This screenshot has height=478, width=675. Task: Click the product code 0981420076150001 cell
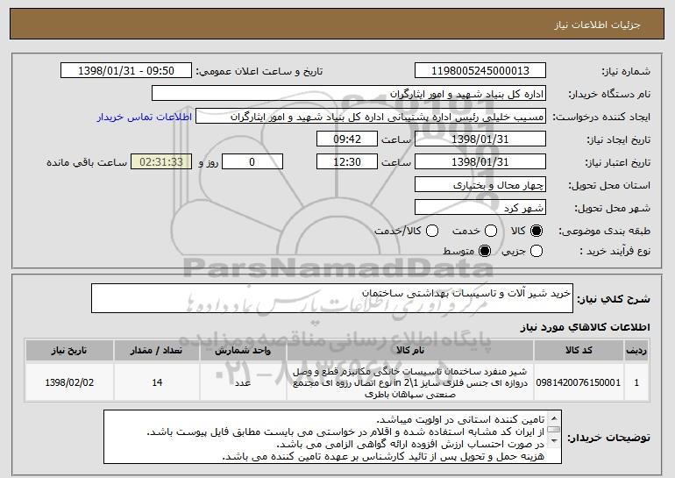(x=579, y=382)
